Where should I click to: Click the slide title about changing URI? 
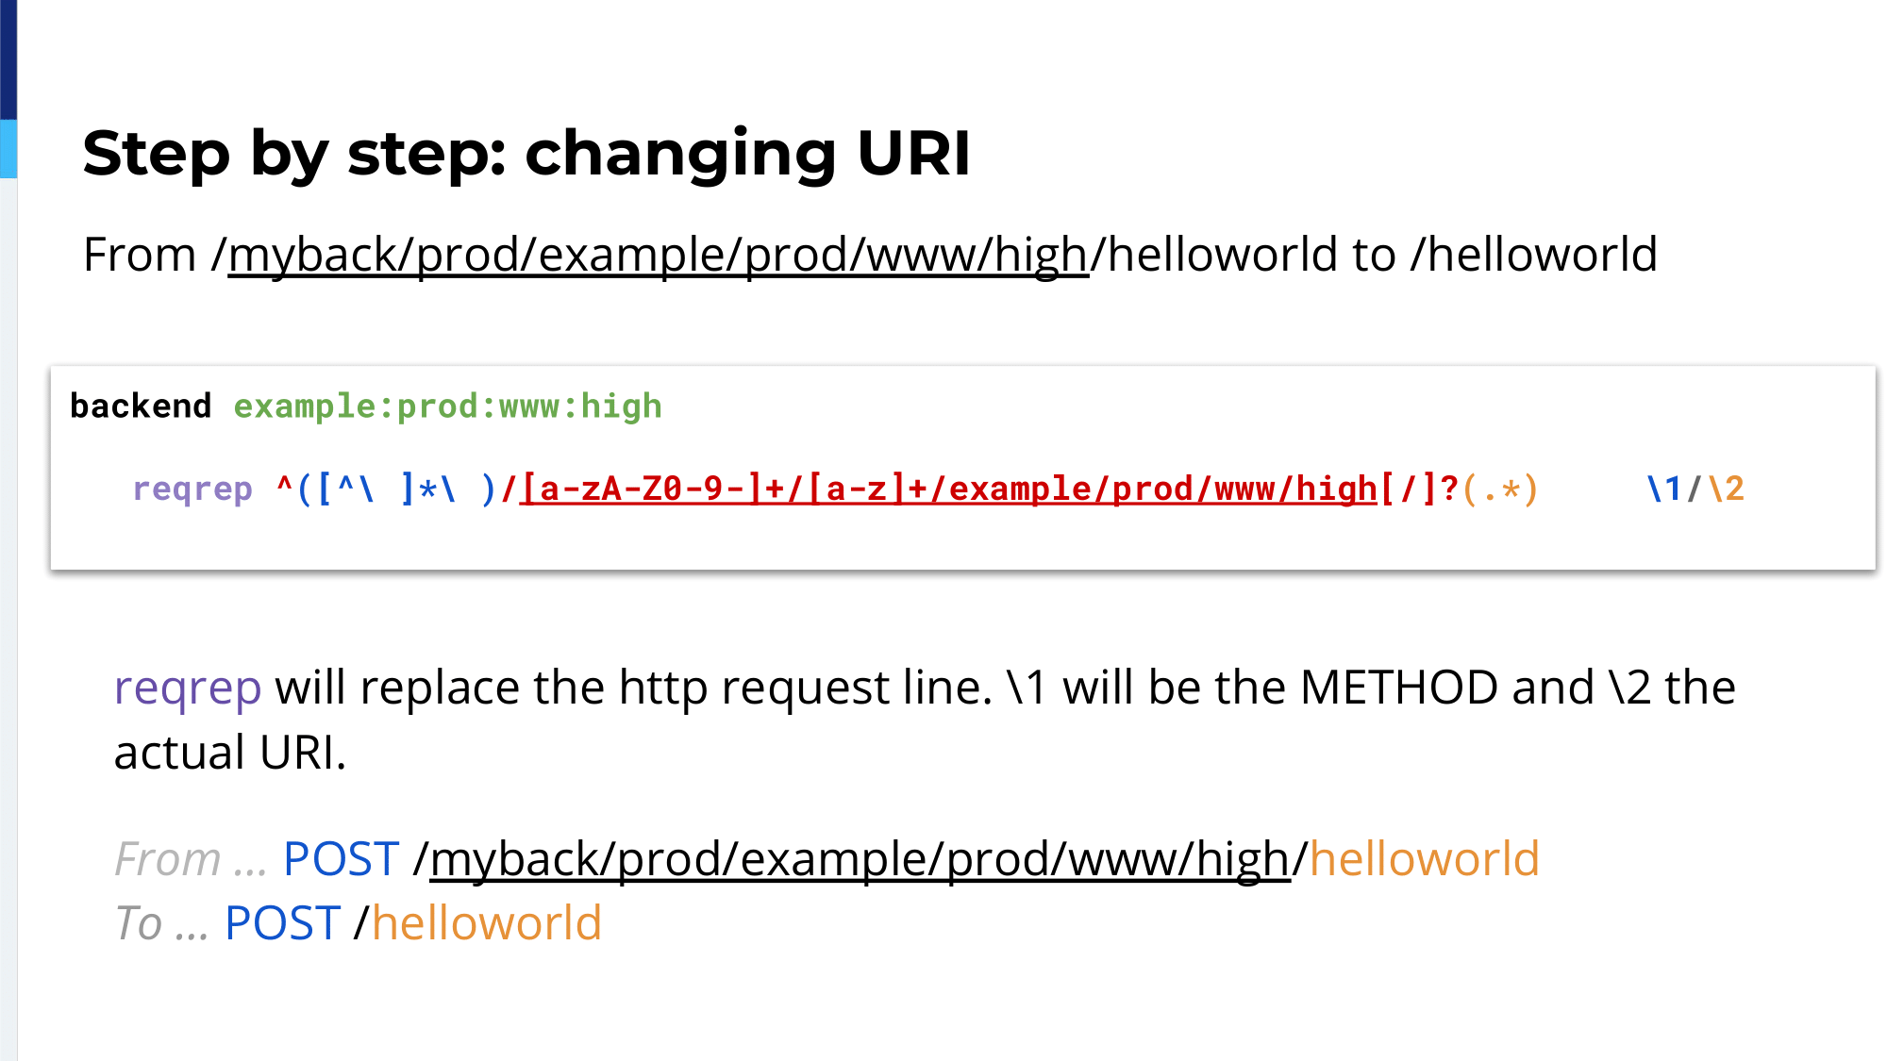(x=526, y=153)
